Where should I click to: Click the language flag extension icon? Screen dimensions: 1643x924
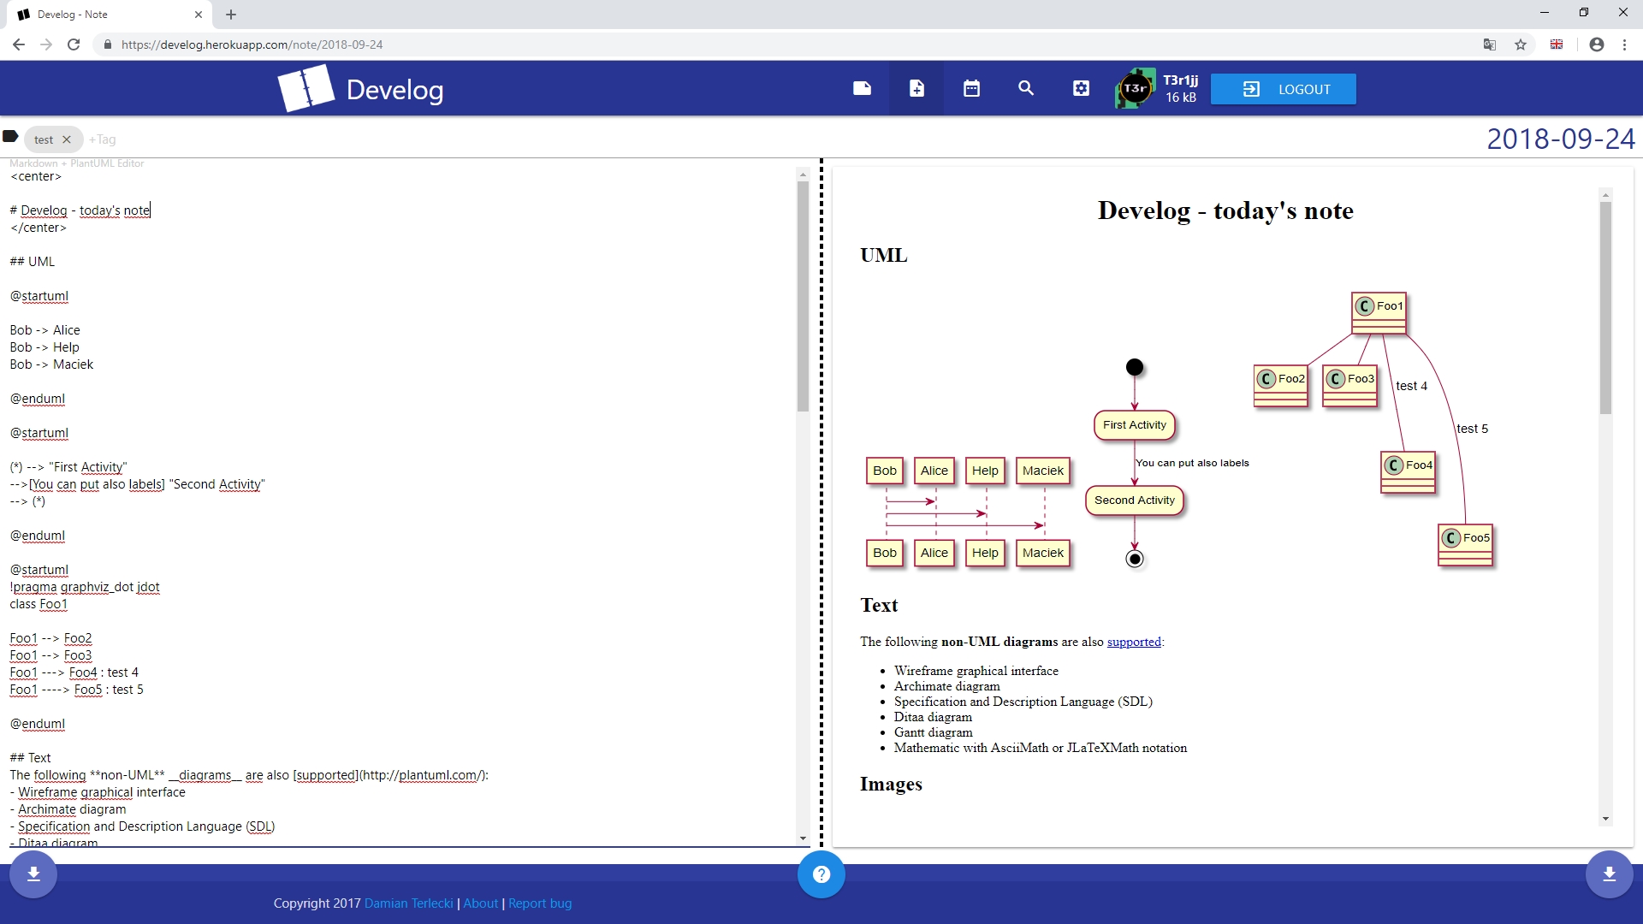(x=1557, y=44)
